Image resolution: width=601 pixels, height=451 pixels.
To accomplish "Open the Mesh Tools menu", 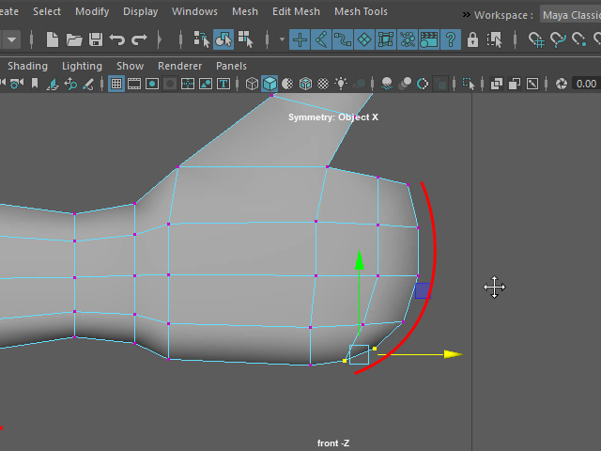I will (361, 11).
